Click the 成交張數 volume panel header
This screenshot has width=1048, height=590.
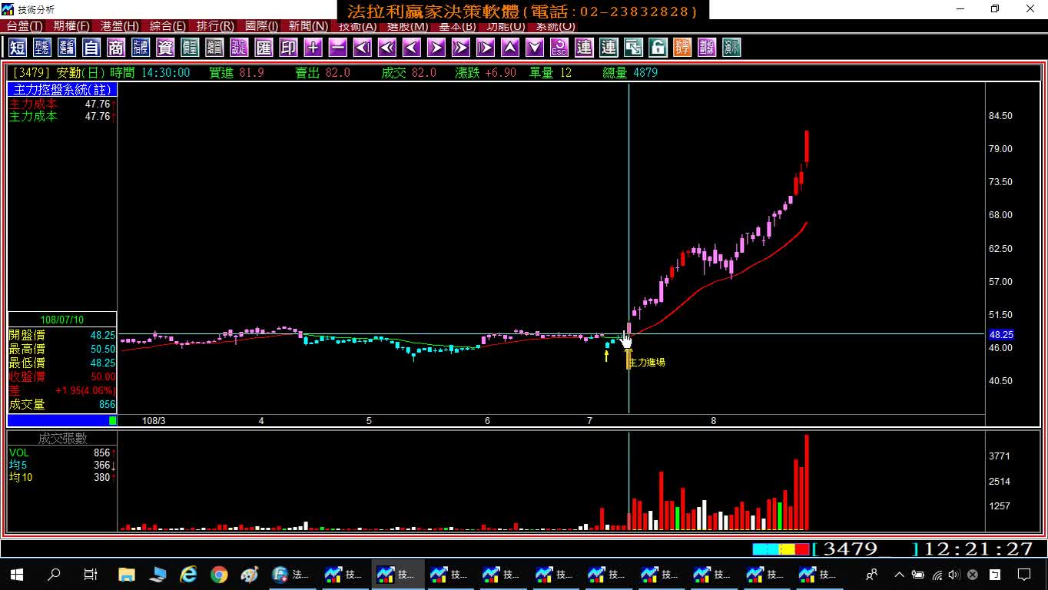pos(62,438)
